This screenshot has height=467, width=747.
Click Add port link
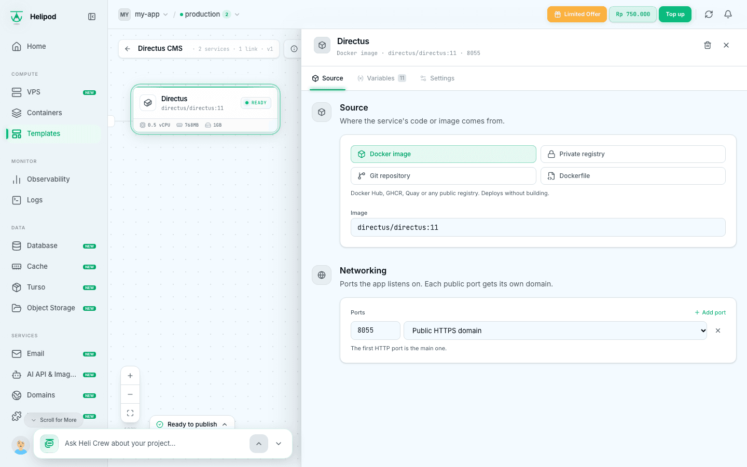(710, 312)
